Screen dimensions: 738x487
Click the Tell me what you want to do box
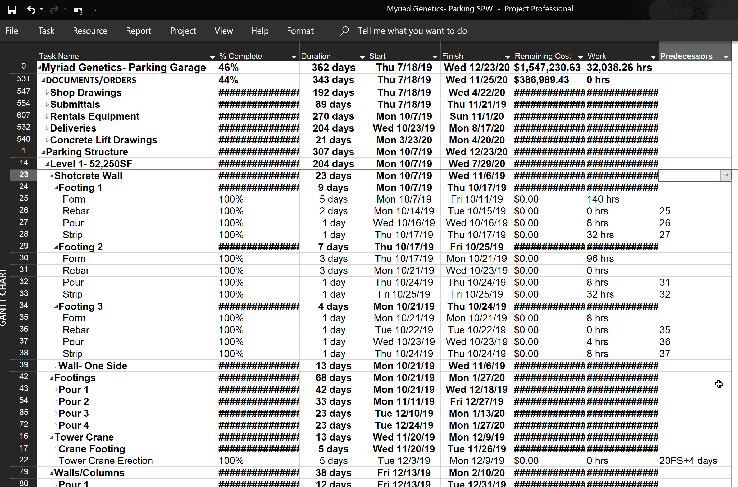coord(412,31)
